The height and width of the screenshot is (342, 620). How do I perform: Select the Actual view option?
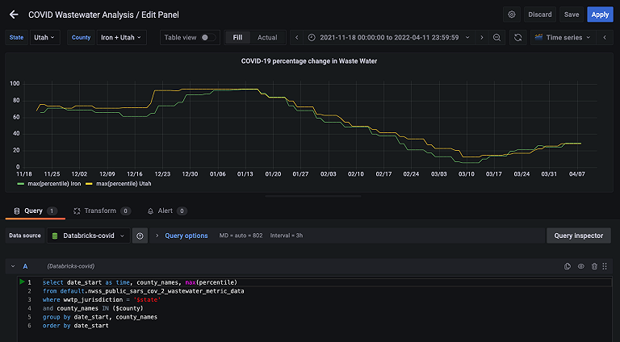[x=266, y=38]
